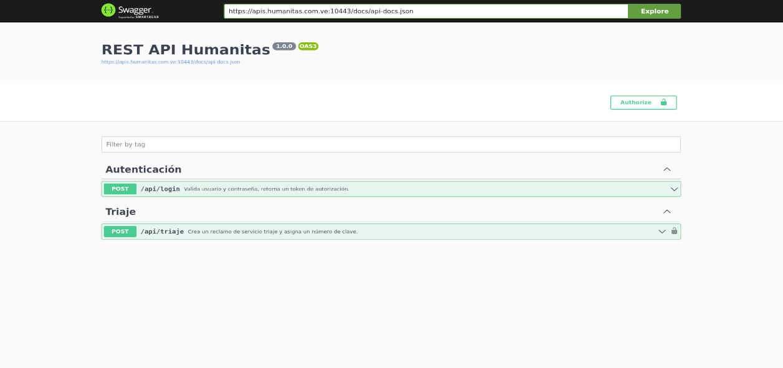Select the Triaje section header

120,211
